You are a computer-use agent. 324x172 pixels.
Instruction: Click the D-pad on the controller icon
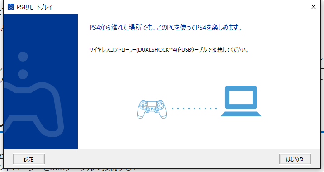coord(143,106)
